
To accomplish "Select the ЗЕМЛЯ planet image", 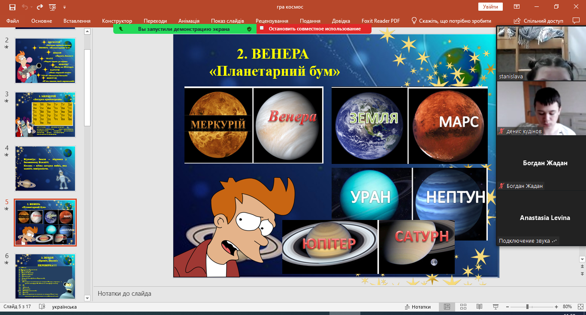I will [369, 125].
